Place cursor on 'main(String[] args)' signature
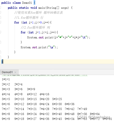114x121 pixels. tap(53, 8)
